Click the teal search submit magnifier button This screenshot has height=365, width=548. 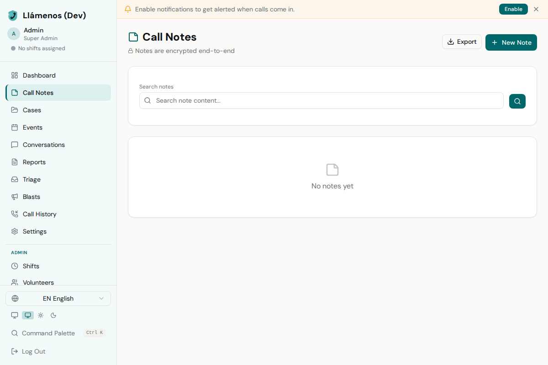pos(517,101)
